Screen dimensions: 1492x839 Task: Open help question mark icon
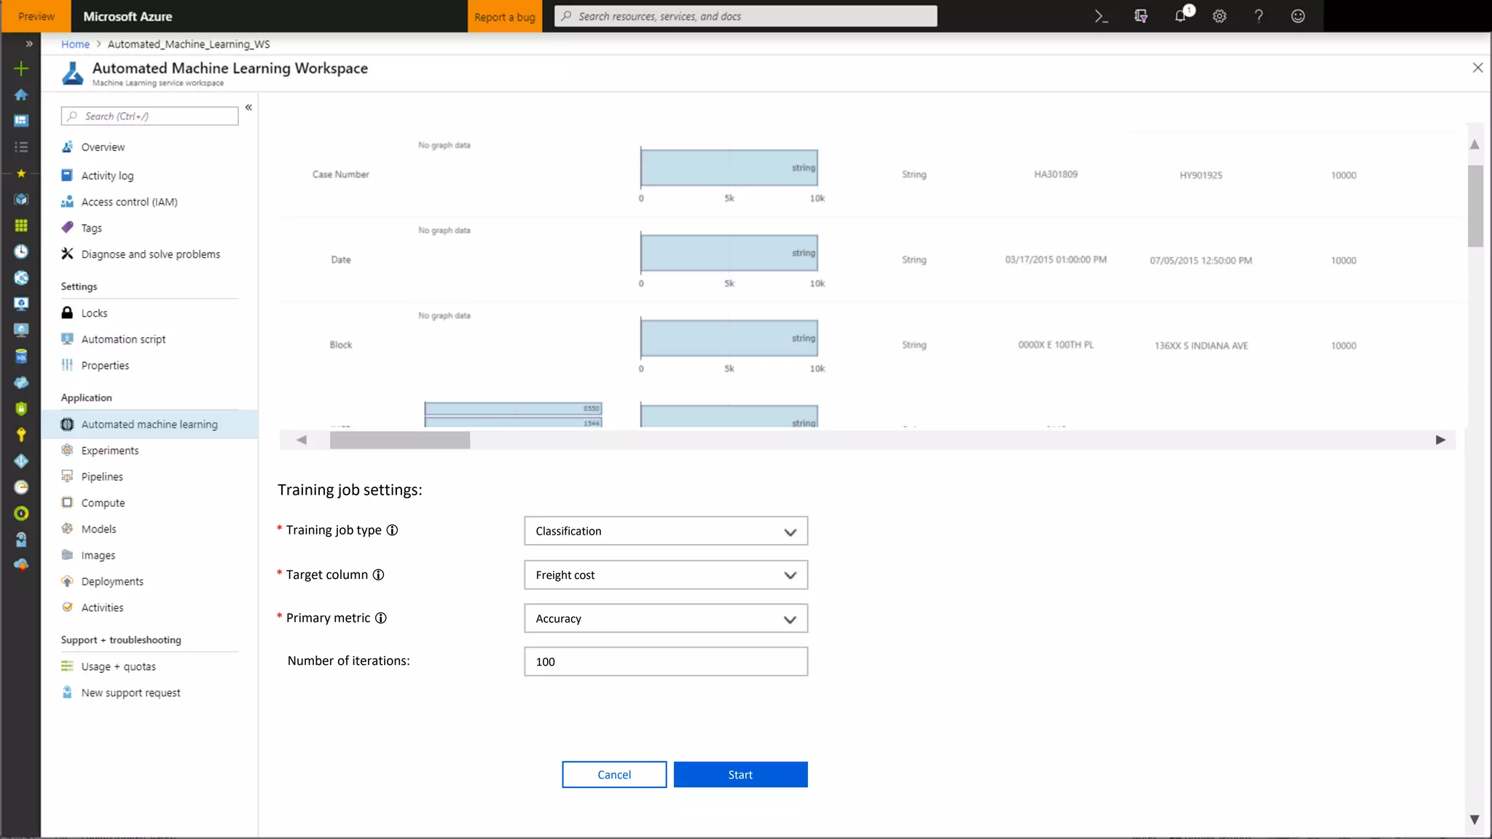coord(1259,16)
